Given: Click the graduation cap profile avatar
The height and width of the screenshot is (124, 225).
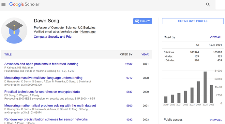Looking at the screenshot, I should point(14,31).
